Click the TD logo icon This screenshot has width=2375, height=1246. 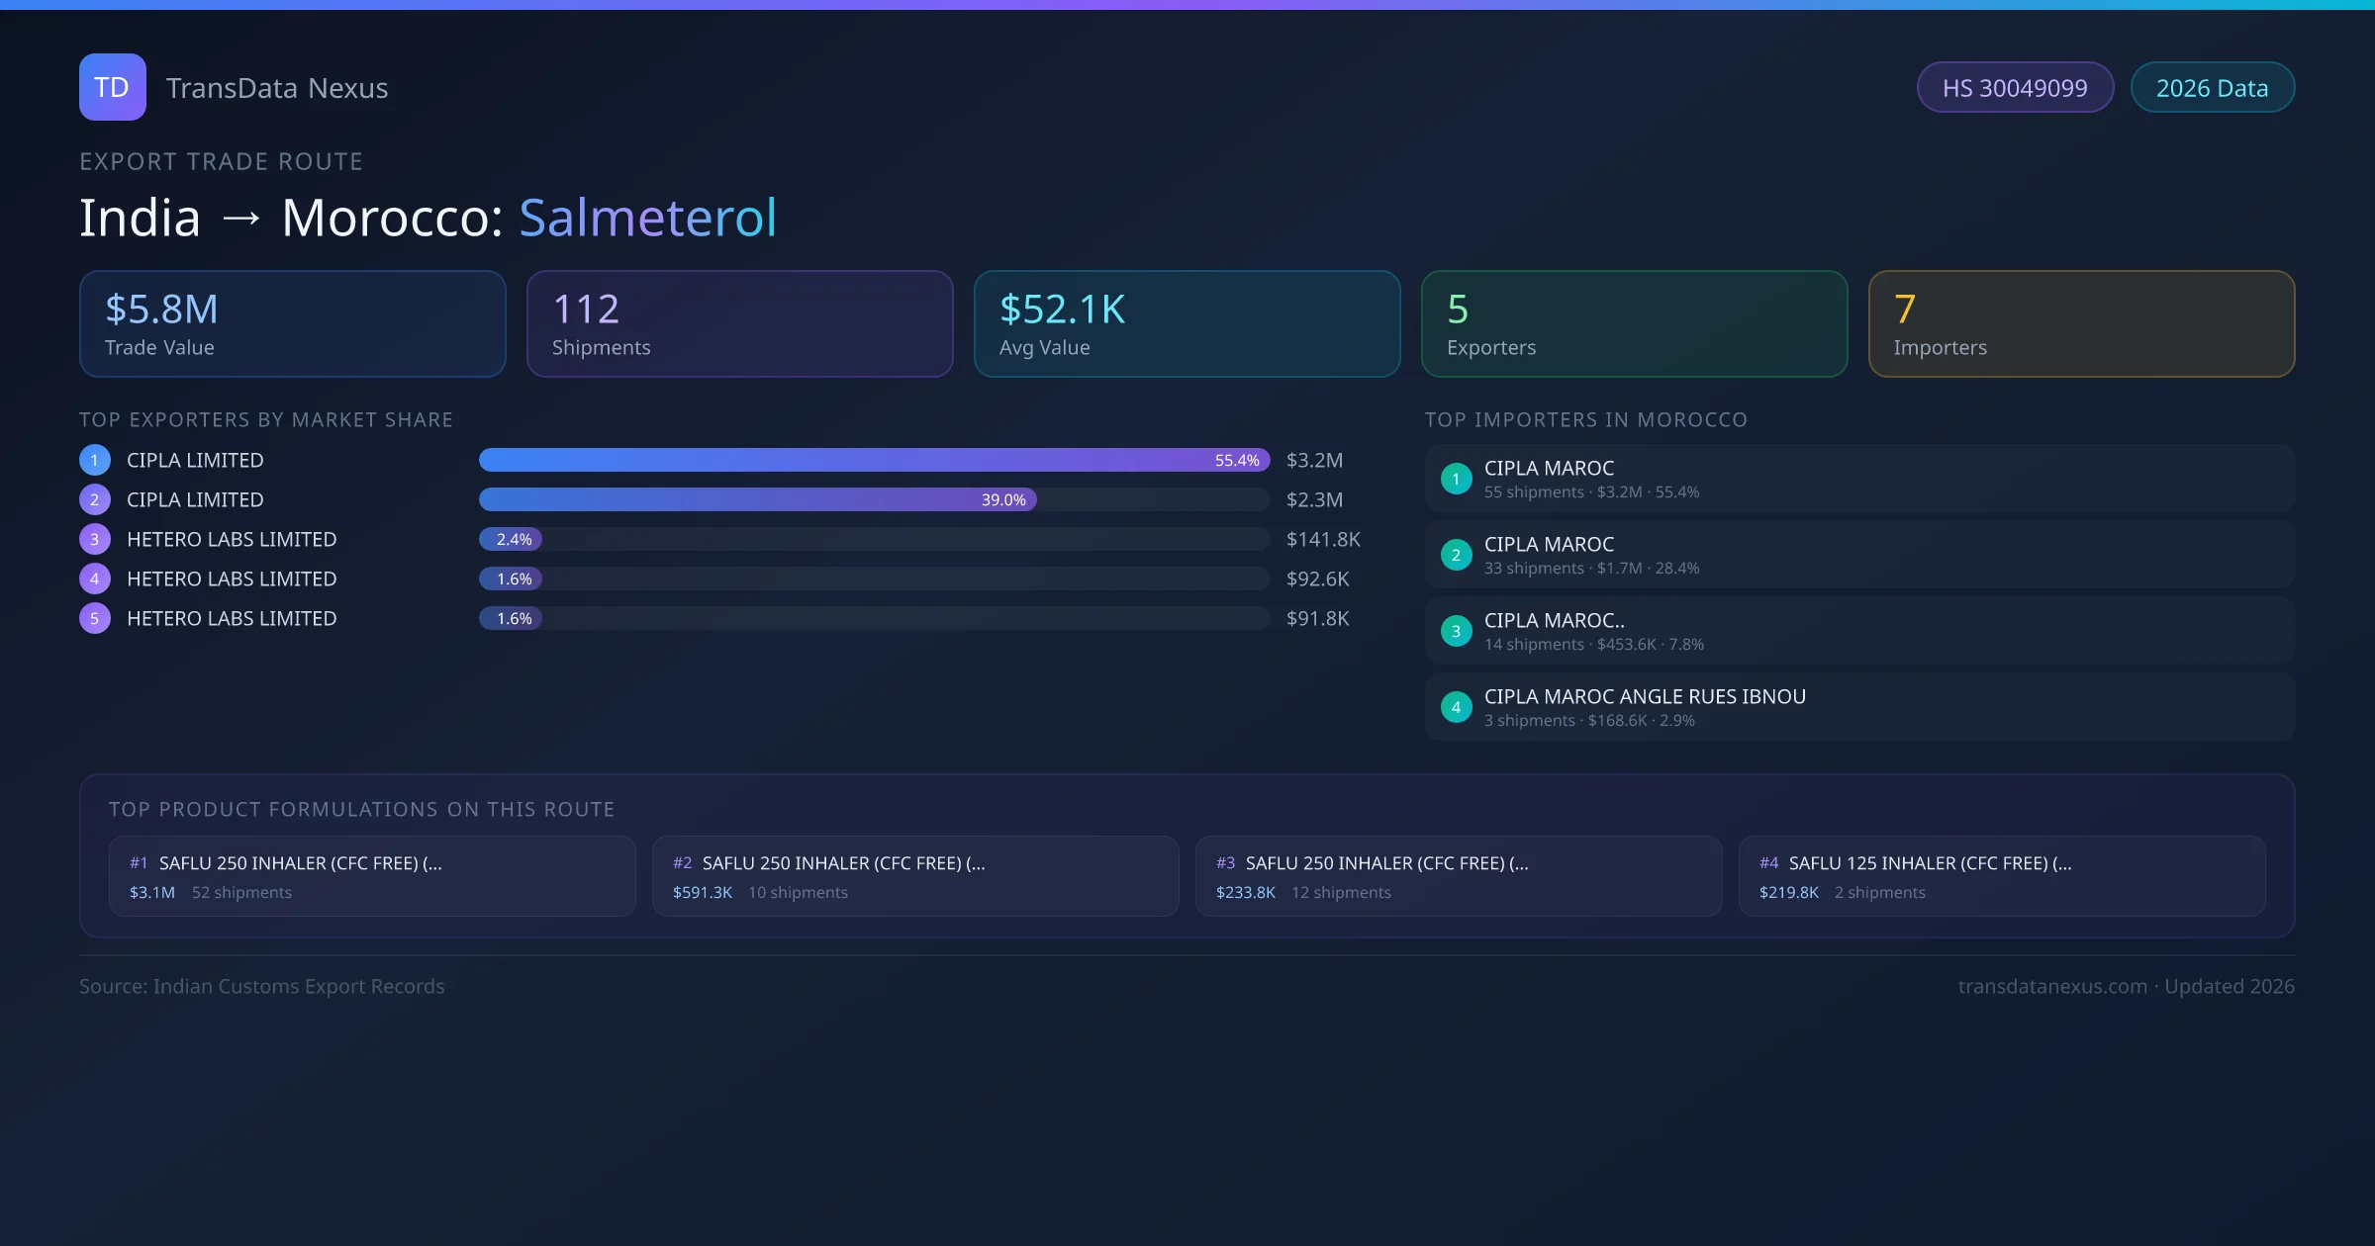[112, 87]
